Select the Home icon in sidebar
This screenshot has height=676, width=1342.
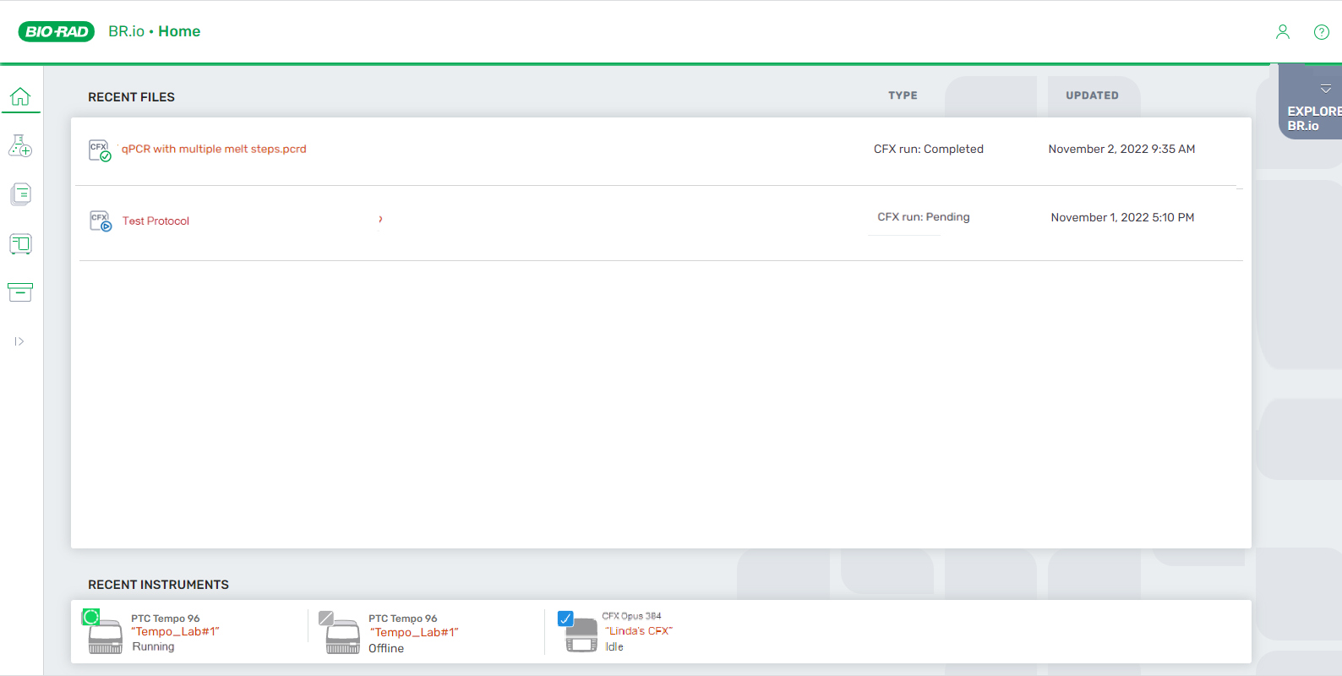pyautogui.click(x=20, y=96)
